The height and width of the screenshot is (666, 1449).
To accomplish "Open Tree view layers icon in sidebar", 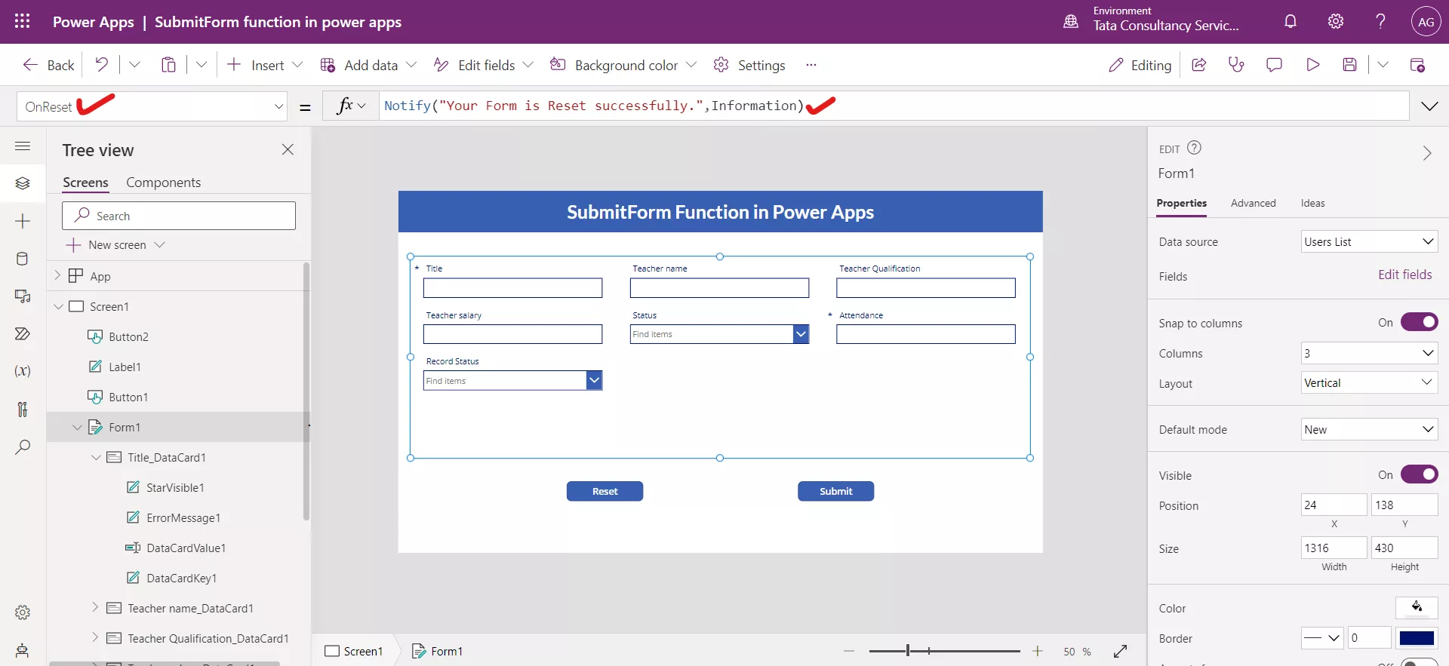I will [x=23, y=183].
